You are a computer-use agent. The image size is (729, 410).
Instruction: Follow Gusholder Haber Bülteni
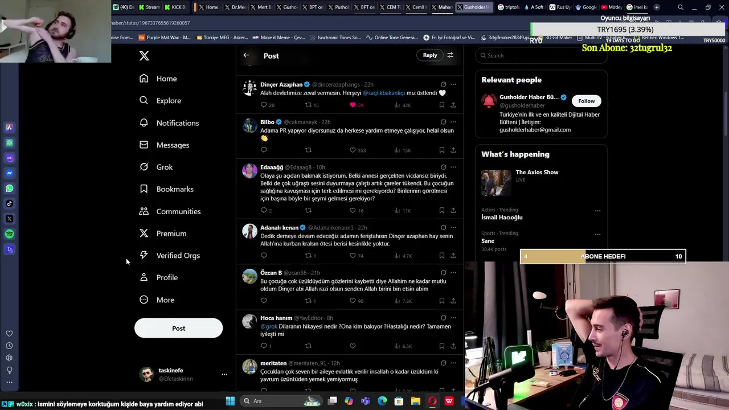pyautogui.click(x=586, y=101)
